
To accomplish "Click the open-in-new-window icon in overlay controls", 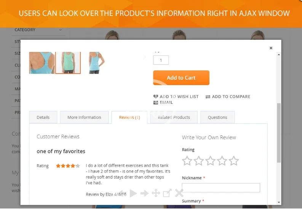I will tap(167, 193).
